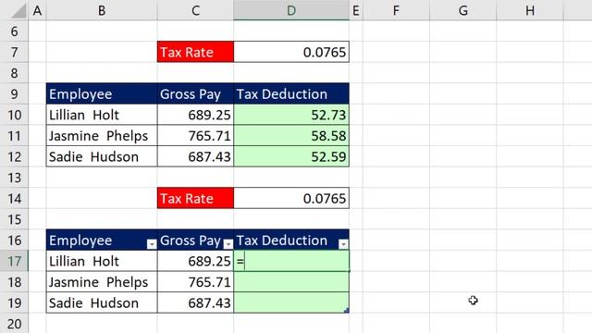Select row 10 header

(14, 115)
